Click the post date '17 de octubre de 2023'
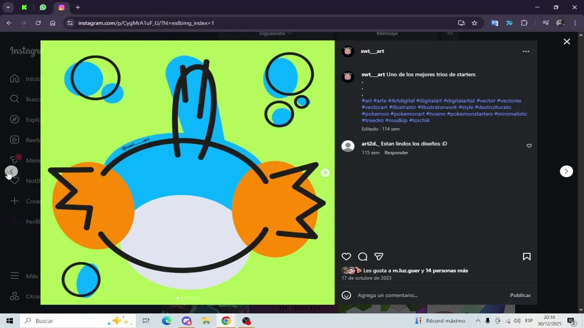Viewport: 584px width, 328px height. tap(366, 278)
